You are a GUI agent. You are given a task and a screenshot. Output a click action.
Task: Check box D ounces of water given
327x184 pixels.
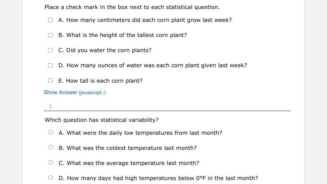50,65
